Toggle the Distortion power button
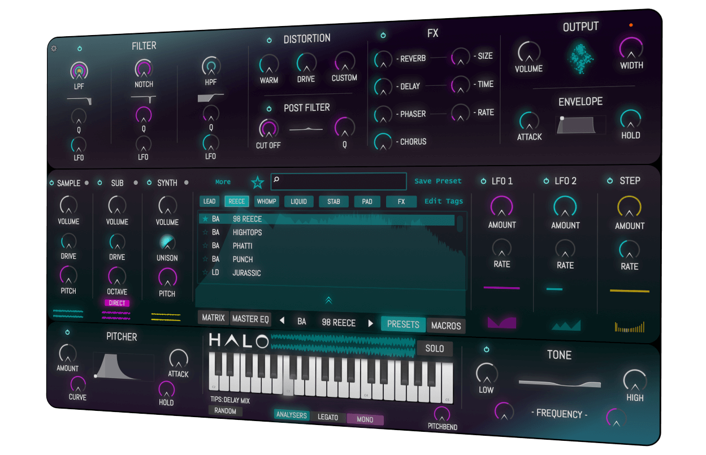Screen dimensions: 706x455 click(269, 40)
